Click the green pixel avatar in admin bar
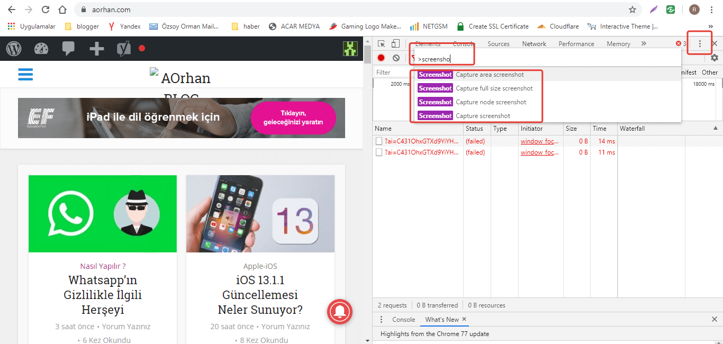 click(350, 49)
